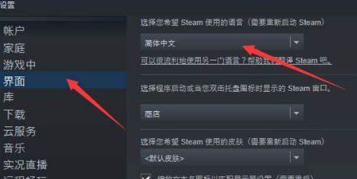The image size is (357, 179).
Task: Go to the 库 settings page
Action: tap(8, 97)
